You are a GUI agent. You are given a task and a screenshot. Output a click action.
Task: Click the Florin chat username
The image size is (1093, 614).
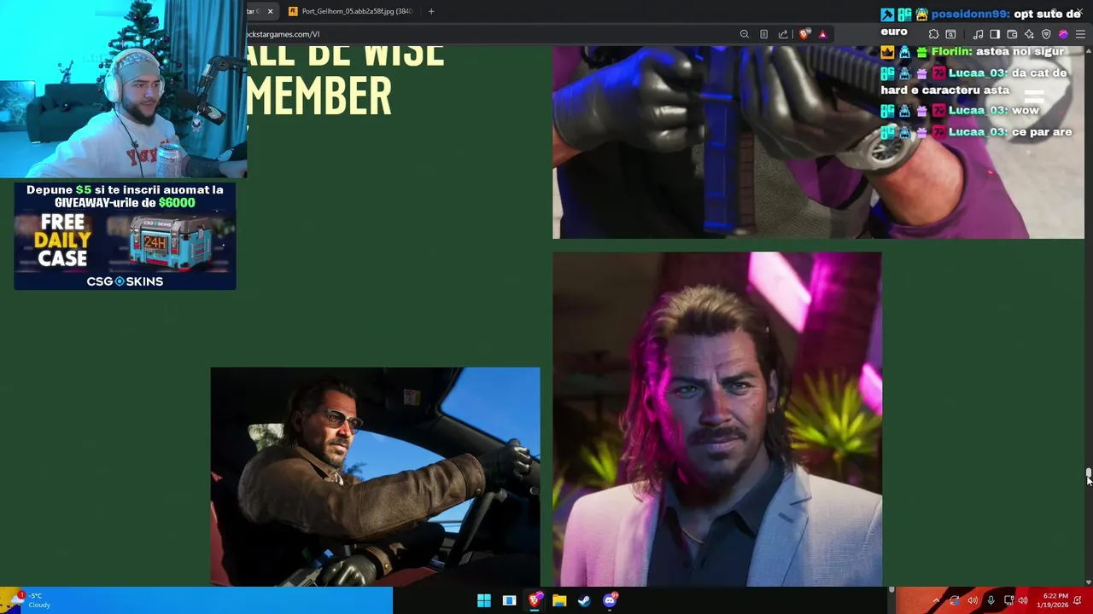(x=951, y=52)
